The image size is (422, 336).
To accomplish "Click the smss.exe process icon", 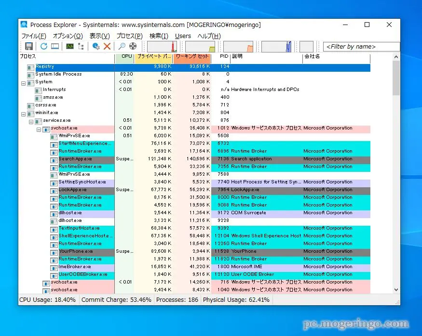I will coord(39,98).
